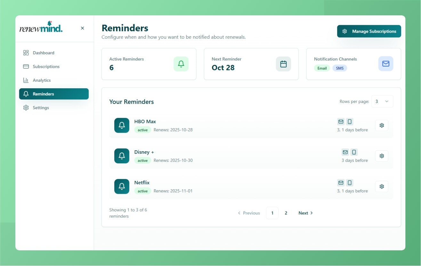Click the Disney + bell icon
421x266 pixels.
[x=122, y=156]
